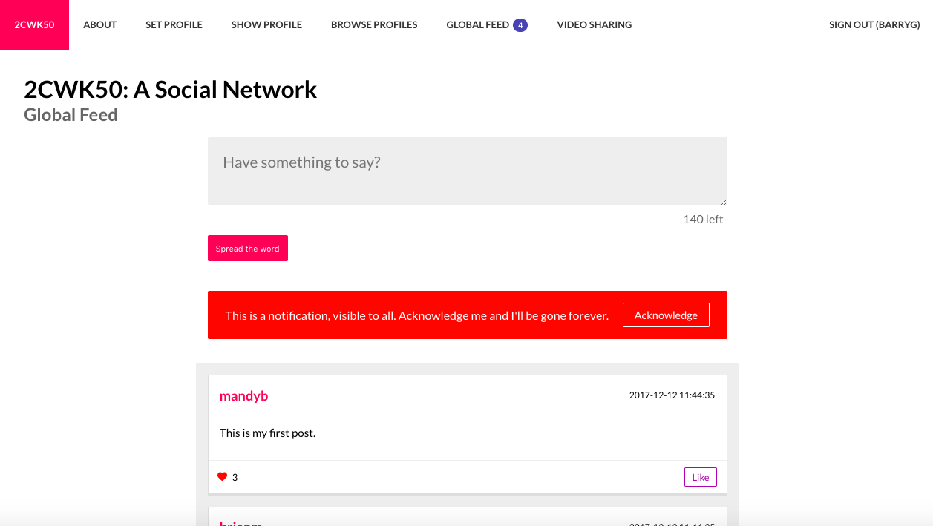Sign out of the barryg account
The width and height of the screenshot is (933, 526).
[874, 24]
